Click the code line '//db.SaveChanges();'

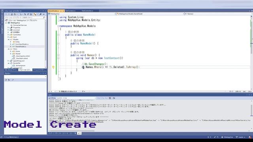coord(95,64)
